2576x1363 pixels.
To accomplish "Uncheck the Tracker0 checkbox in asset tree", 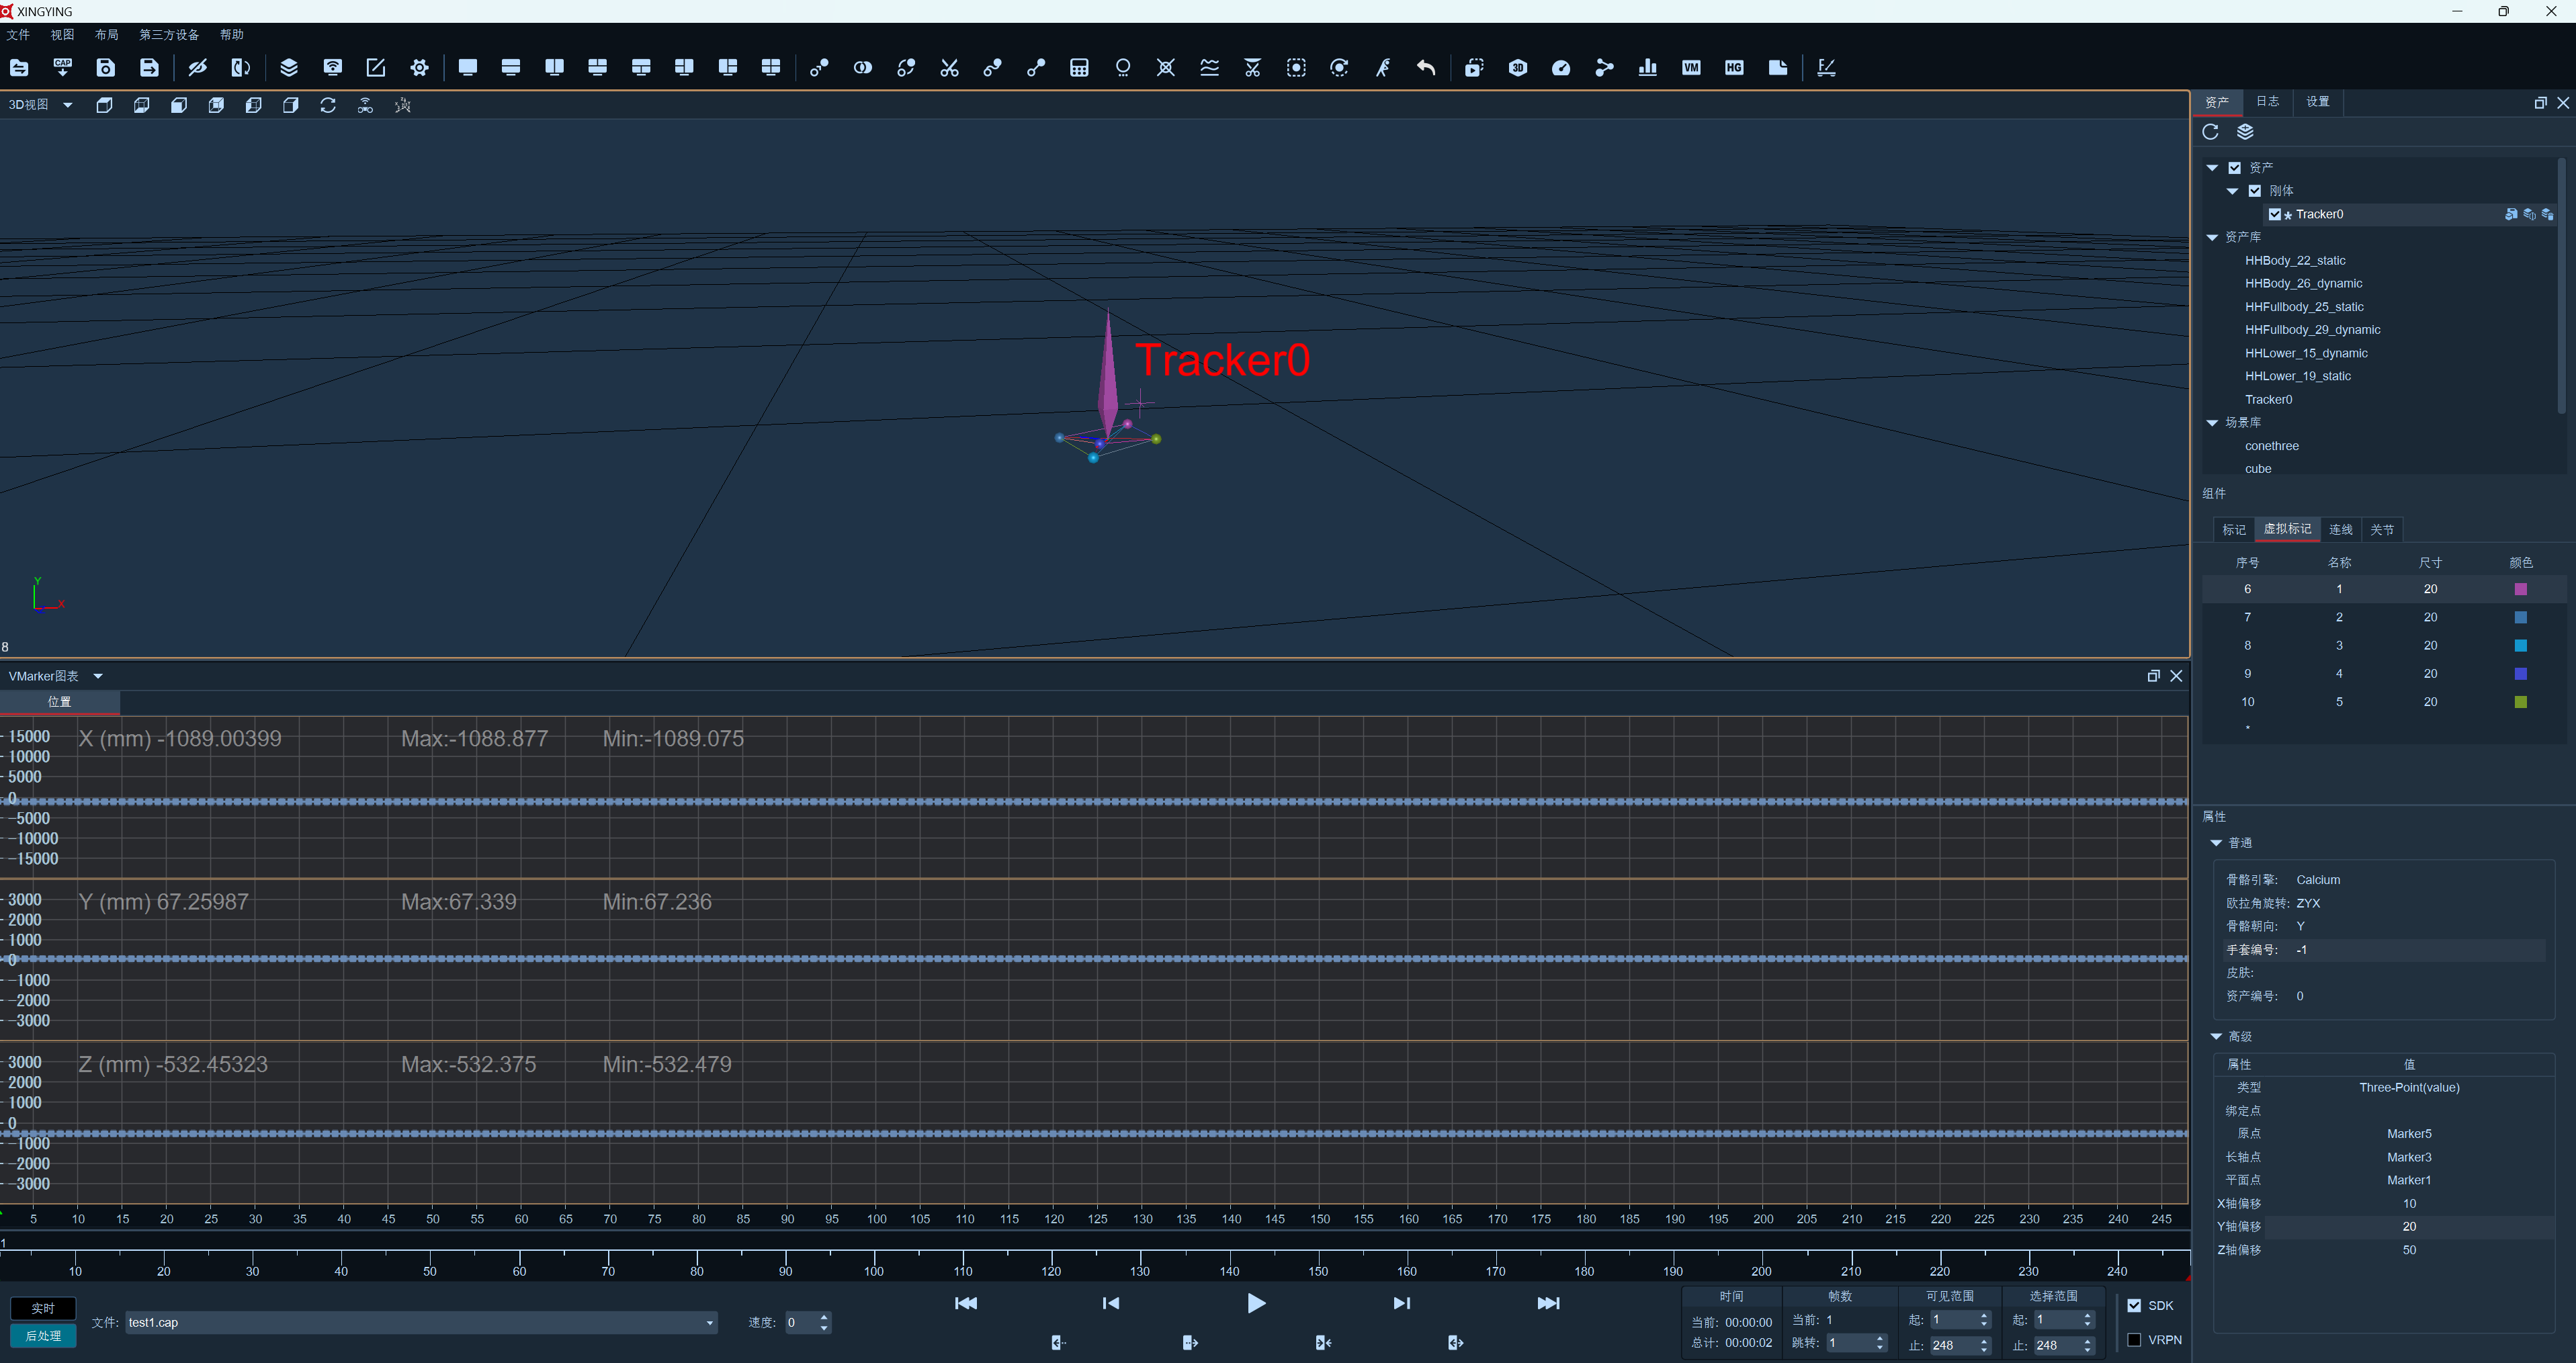I will [x=2275, y=214].
